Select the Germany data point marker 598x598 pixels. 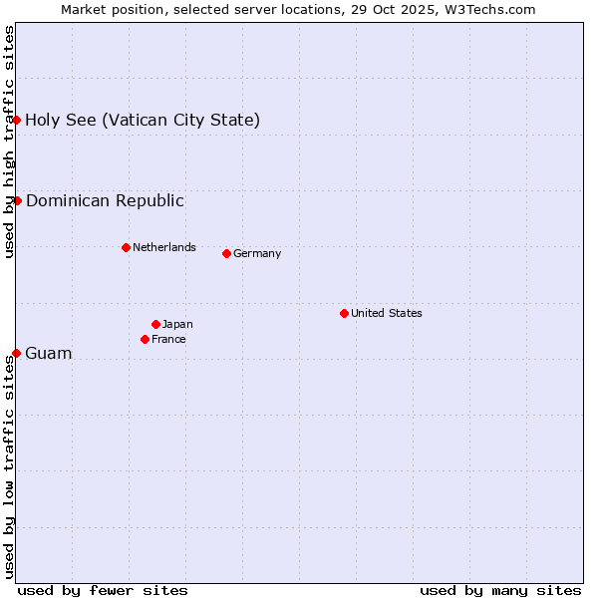(226, 253)
